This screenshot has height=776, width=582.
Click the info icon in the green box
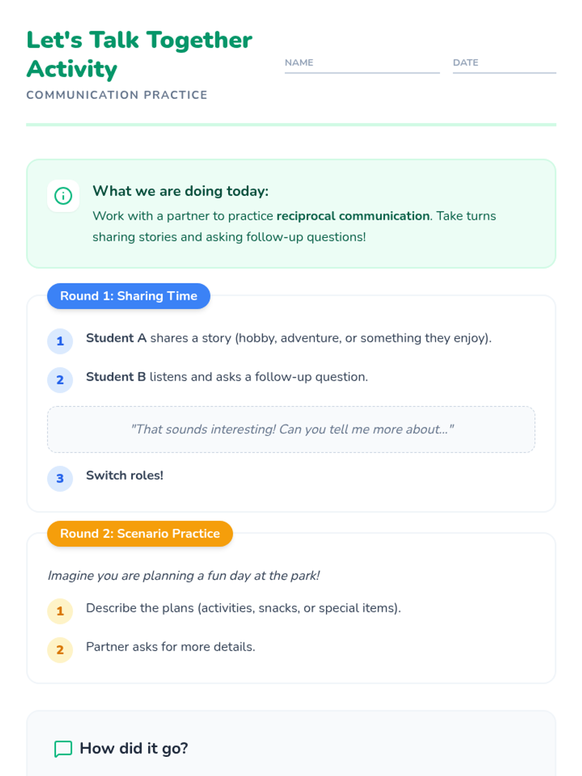point(63,196)
